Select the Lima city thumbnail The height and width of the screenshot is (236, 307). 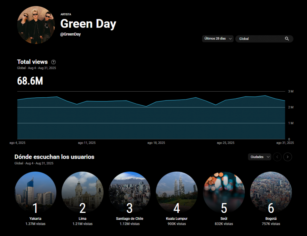click(x=82, y=192)
